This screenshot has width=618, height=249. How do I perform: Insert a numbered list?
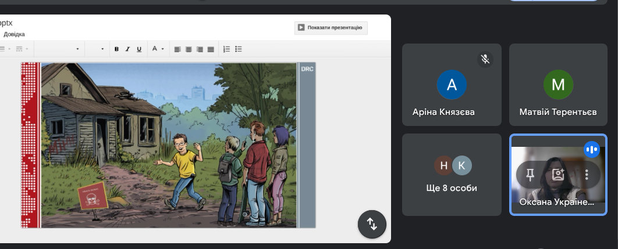[x=226, y=49]
